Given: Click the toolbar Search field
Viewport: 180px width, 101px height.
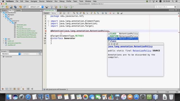Looking at the screenshot, I should 166,7.
